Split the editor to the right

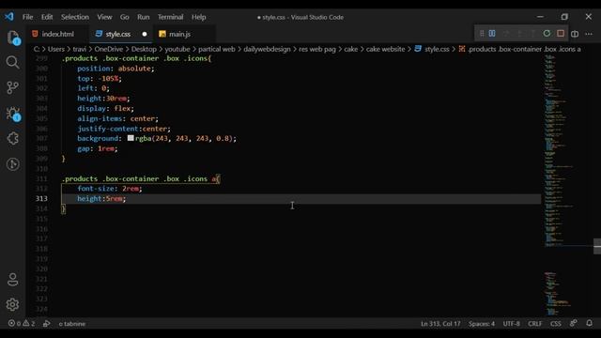click(x=575, y=34)
